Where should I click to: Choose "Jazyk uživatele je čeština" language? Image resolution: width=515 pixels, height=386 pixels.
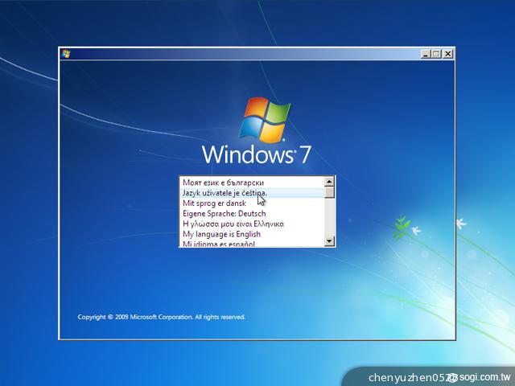252,193
